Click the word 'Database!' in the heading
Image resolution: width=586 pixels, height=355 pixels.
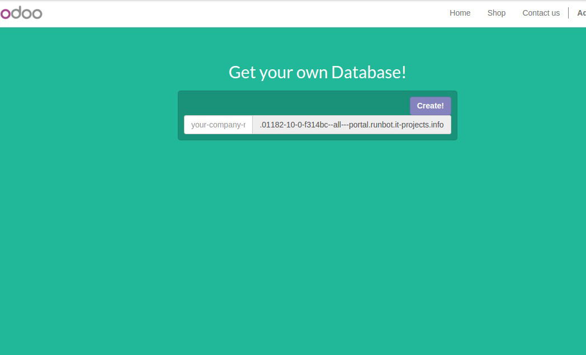coord(368,72)
